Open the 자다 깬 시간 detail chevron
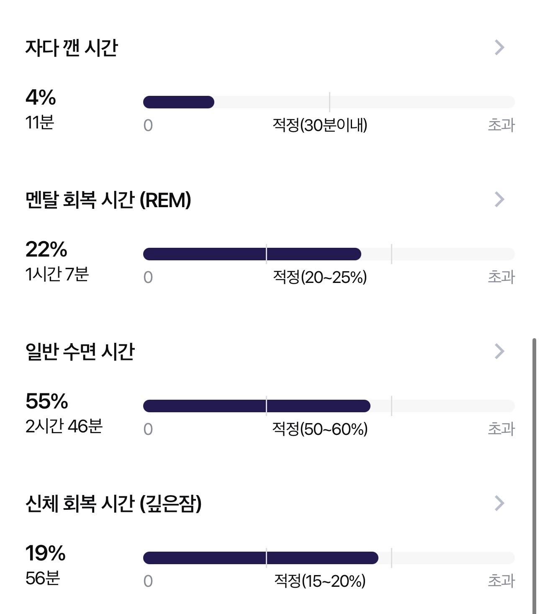The width and height of the screenshot is (540, 614). point(499,47)
